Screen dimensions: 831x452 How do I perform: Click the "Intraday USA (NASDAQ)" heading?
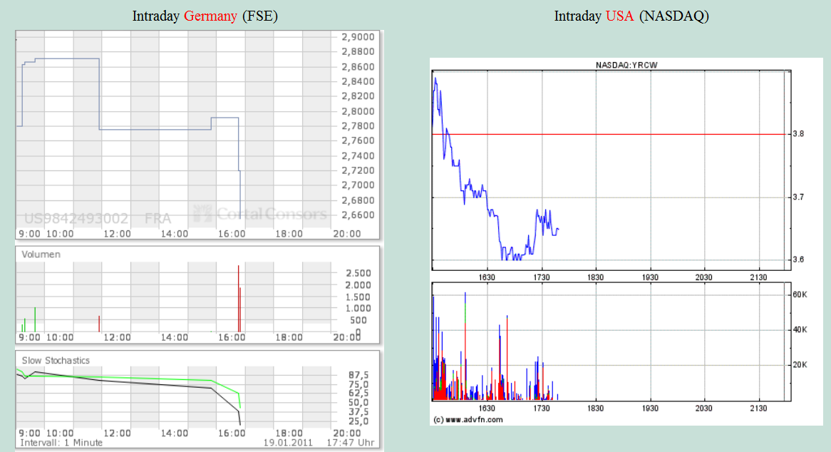(x=631, y=16)
